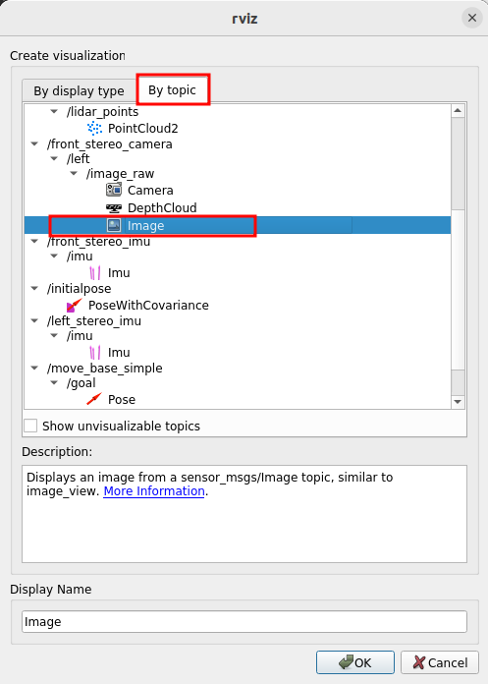This screenshot has width=488, height=684.
Task: Click the topic list scrollbar down arrow
Action: point(458,402)
